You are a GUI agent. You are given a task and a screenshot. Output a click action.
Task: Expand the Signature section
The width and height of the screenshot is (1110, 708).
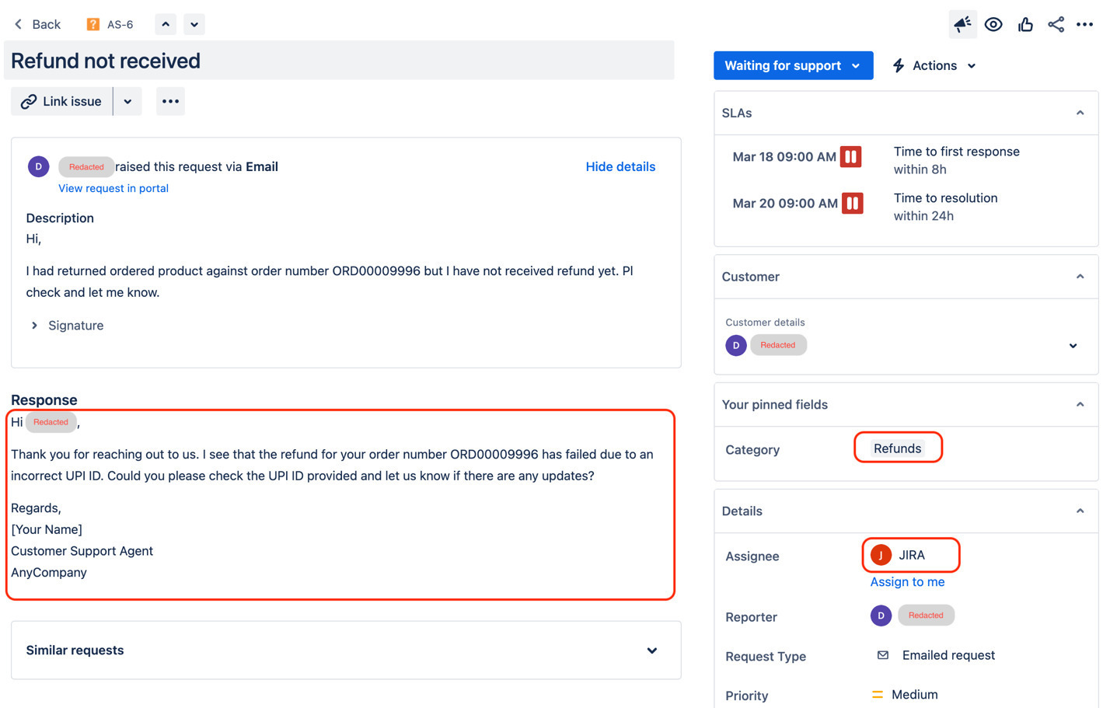[67, 326]
